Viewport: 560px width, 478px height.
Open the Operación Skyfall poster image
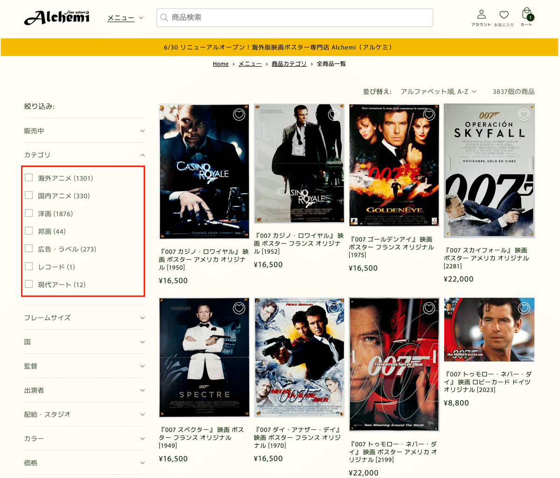click(x=489, y=171)
